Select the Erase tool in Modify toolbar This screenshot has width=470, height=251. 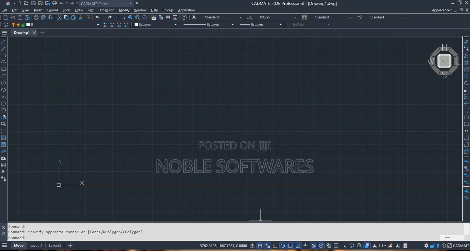466,42
